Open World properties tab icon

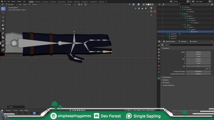point(159,62)
